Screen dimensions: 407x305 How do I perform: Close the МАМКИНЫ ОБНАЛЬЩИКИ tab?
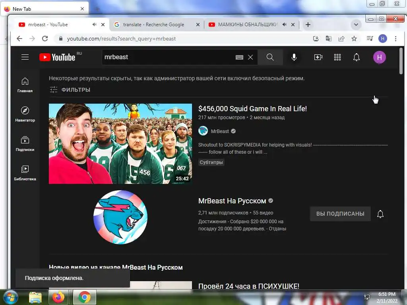point(293,25)
